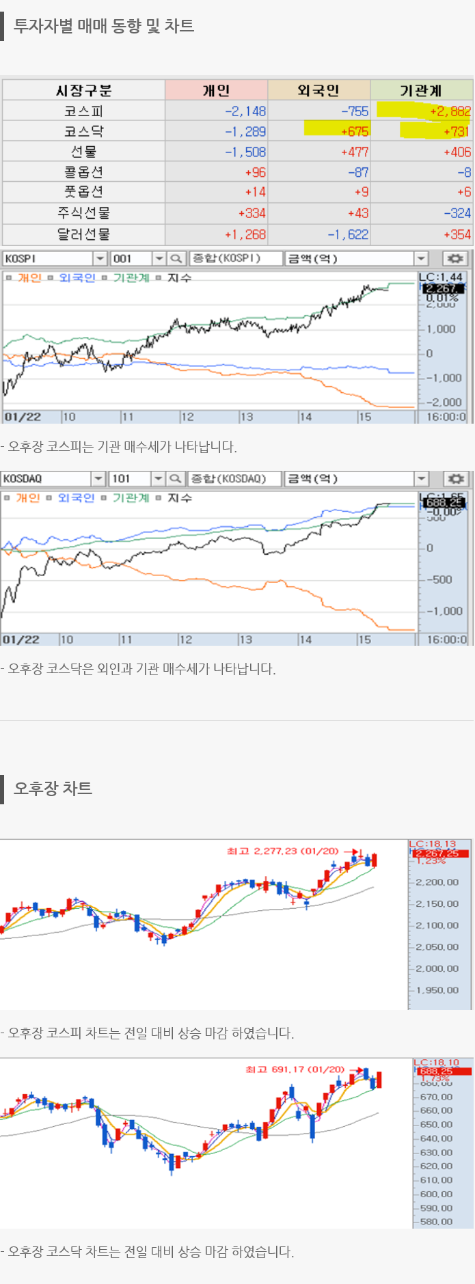The image size is (475, 1284).
Task: Select the 개인 column header in the table
Action: point(216,90)
